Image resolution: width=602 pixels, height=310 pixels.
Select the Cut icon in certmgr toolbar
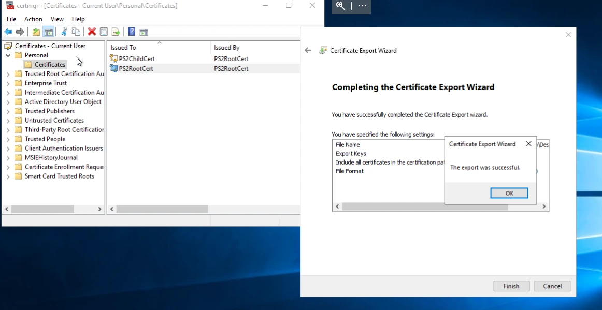click(x=64, y=32)
